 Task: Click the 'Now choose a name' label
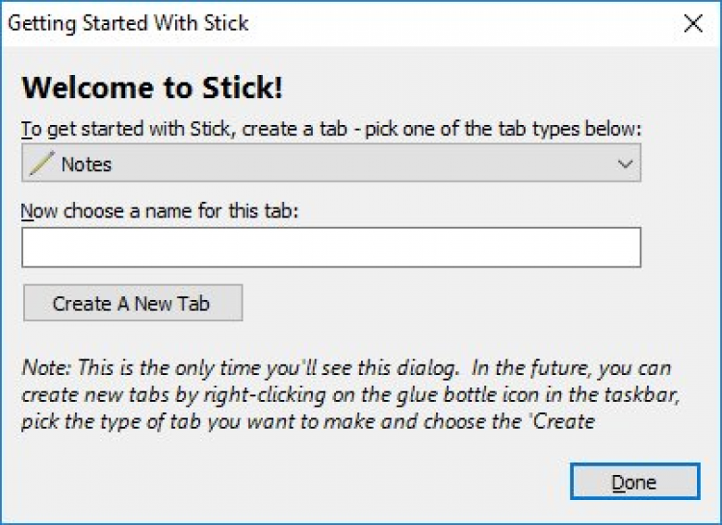pyautogui.click(x=161, y=212)
